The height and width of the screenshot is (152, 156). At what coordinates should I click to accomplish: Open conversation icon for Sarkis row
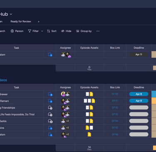[x=50, y=121]
